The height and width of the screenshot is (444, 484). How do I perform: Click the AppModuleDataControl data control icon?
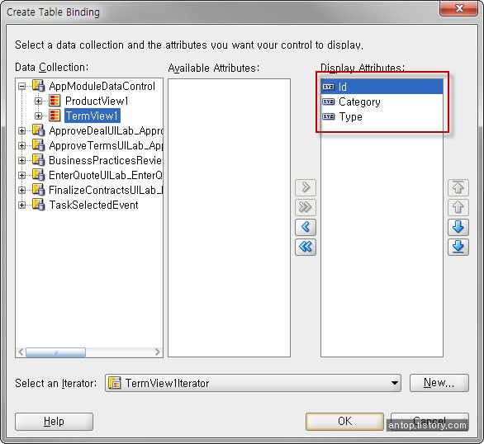pyautogui.click(x=39, y=86)
